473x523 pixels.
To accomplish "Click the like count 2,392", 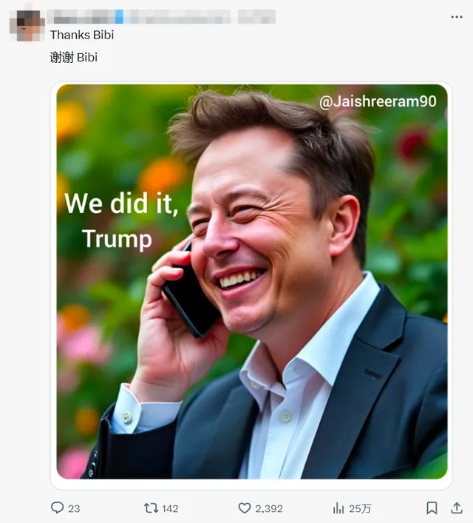I will pyautogui.click(x=269, y=508).
